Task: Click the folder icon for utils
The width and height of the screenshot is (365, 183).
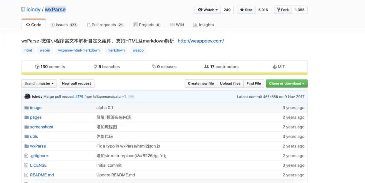Action: click(26, 136)
